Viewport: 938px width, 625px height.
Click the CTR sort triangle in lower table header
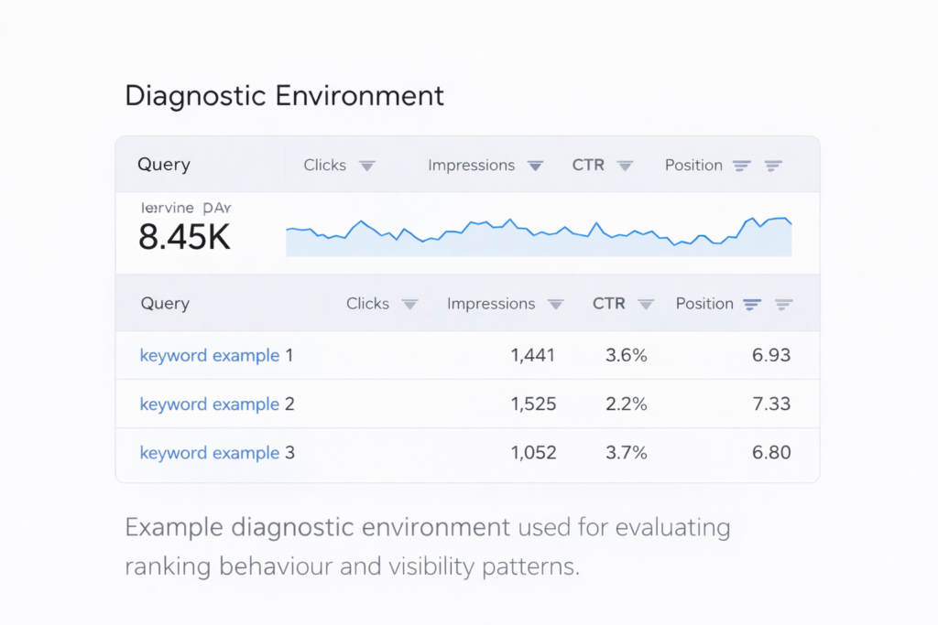(646, 305)
